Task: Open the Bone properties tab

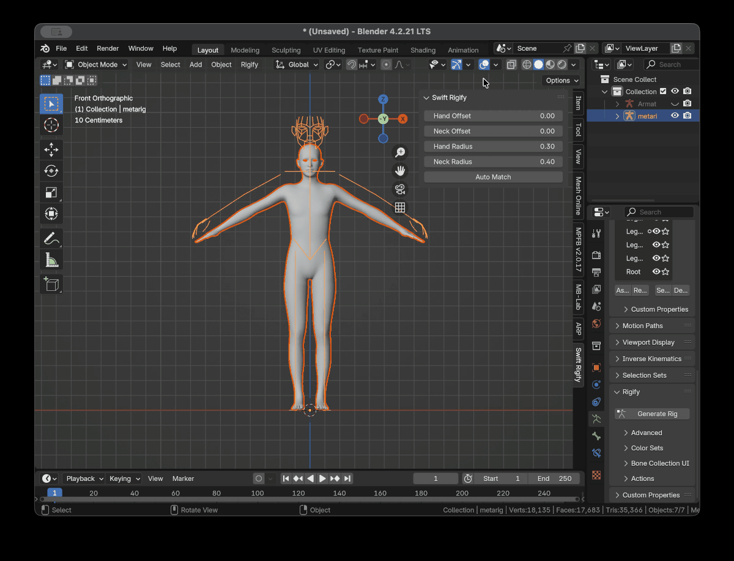Action: coord(596,436)
